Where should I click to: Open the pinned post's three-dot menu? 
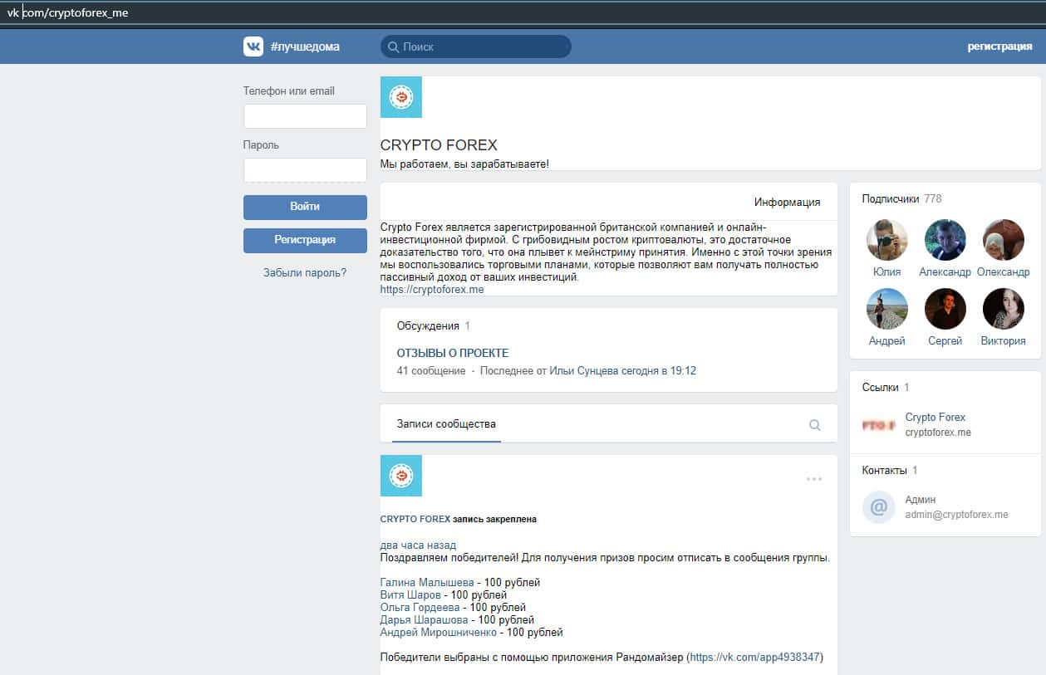814,479
